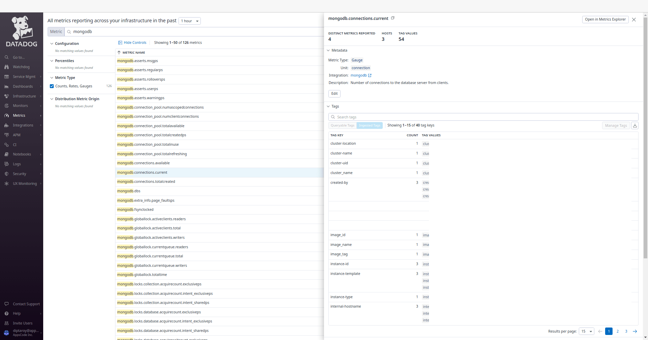Uncheck the Counts, Rates, Gauges filter

pos(52,86)
